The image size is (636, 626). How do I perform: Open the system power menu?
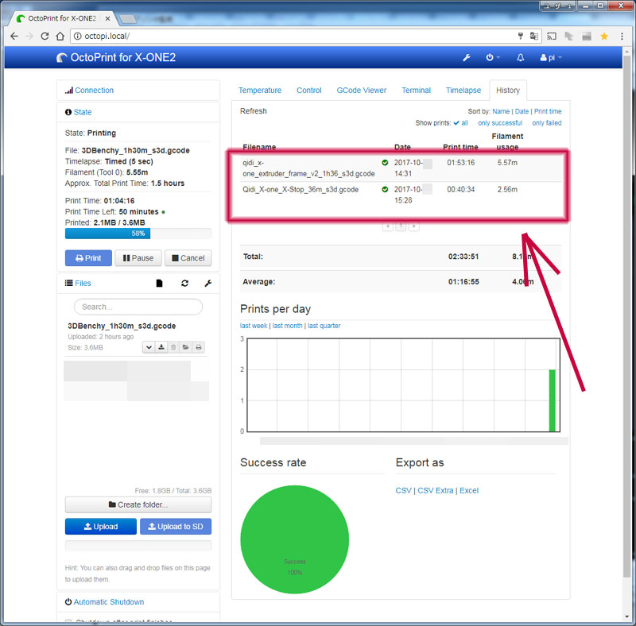tap(492, 57)
